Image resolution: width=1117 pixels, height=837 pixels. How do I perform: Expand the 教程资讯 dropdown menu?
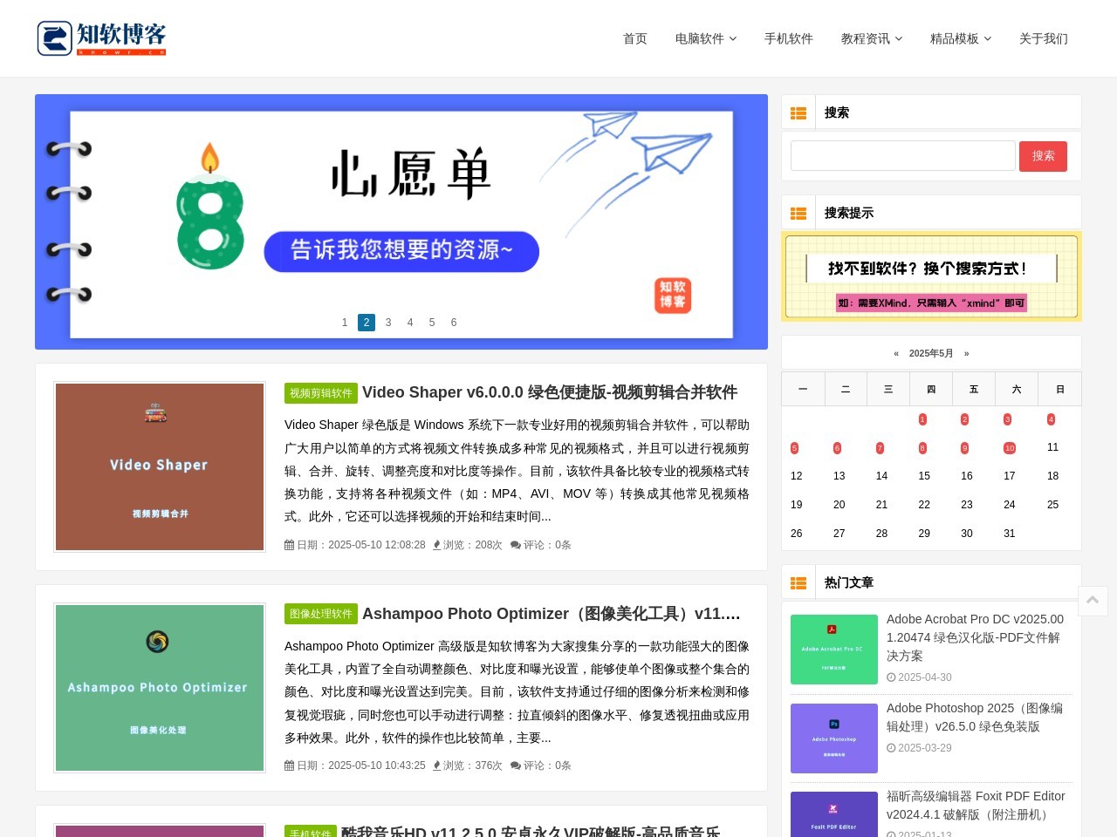pyautogui.click(x=872, y=38)
